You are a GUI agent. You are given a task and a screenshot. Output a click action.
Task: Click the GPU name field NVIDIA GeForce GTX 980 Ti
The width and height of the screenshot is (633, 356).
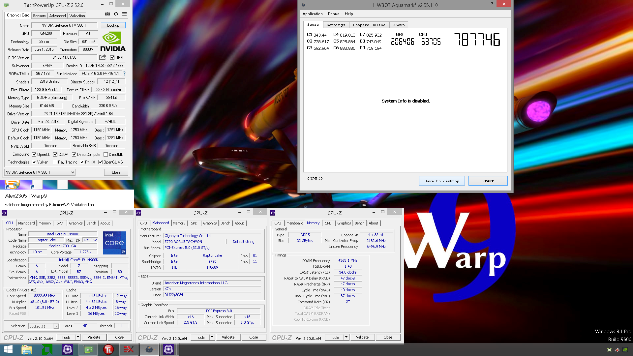[64, 25]
